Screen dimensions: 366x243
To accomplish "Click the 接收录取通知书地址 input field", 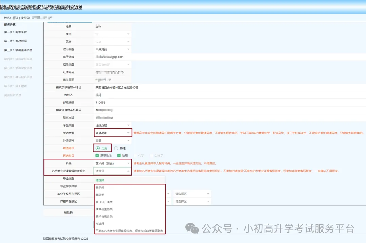I will click(x=230, y=87).
